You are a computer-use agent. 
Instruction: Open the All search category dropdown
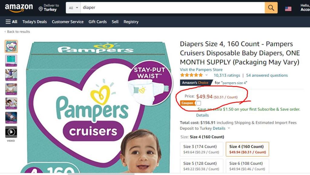73,8
